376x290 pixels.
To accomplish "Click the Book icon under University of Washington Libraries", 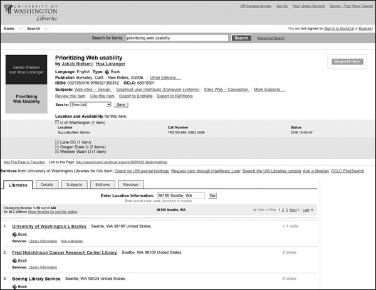I will pyautogui.click(x=14, y=234).
